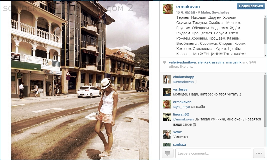Click the heart like button beside comment box
Viewport: 267px width, 160px height.
click(167, 153)
